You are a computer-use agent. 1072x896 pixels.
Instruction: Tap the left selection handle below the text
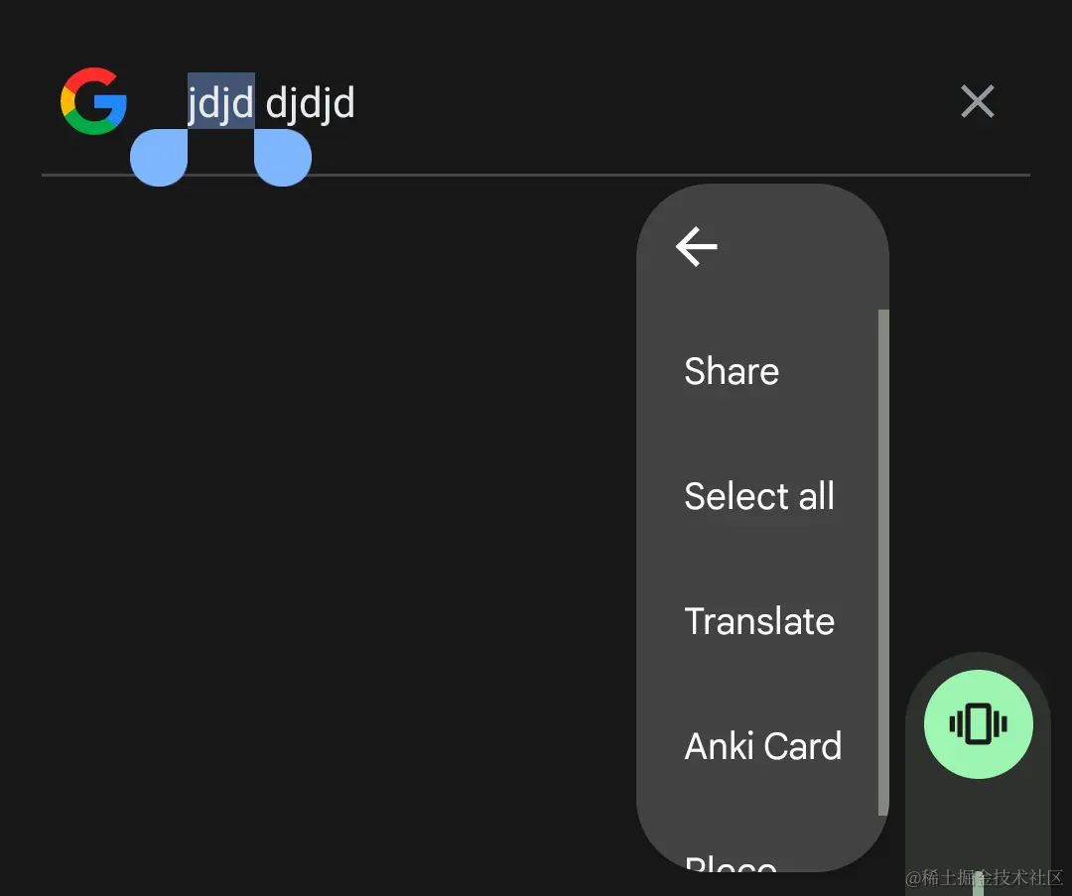pyautogui.click(x=159, y=156)
